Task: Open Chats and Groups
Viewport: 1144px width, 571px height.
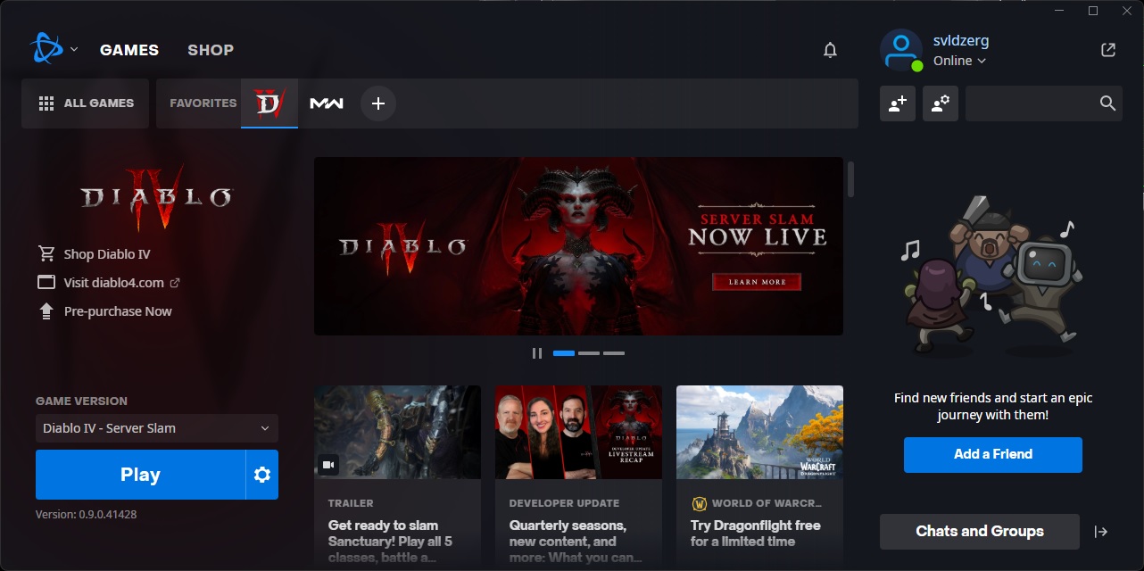Action: (x=980, y=532)
